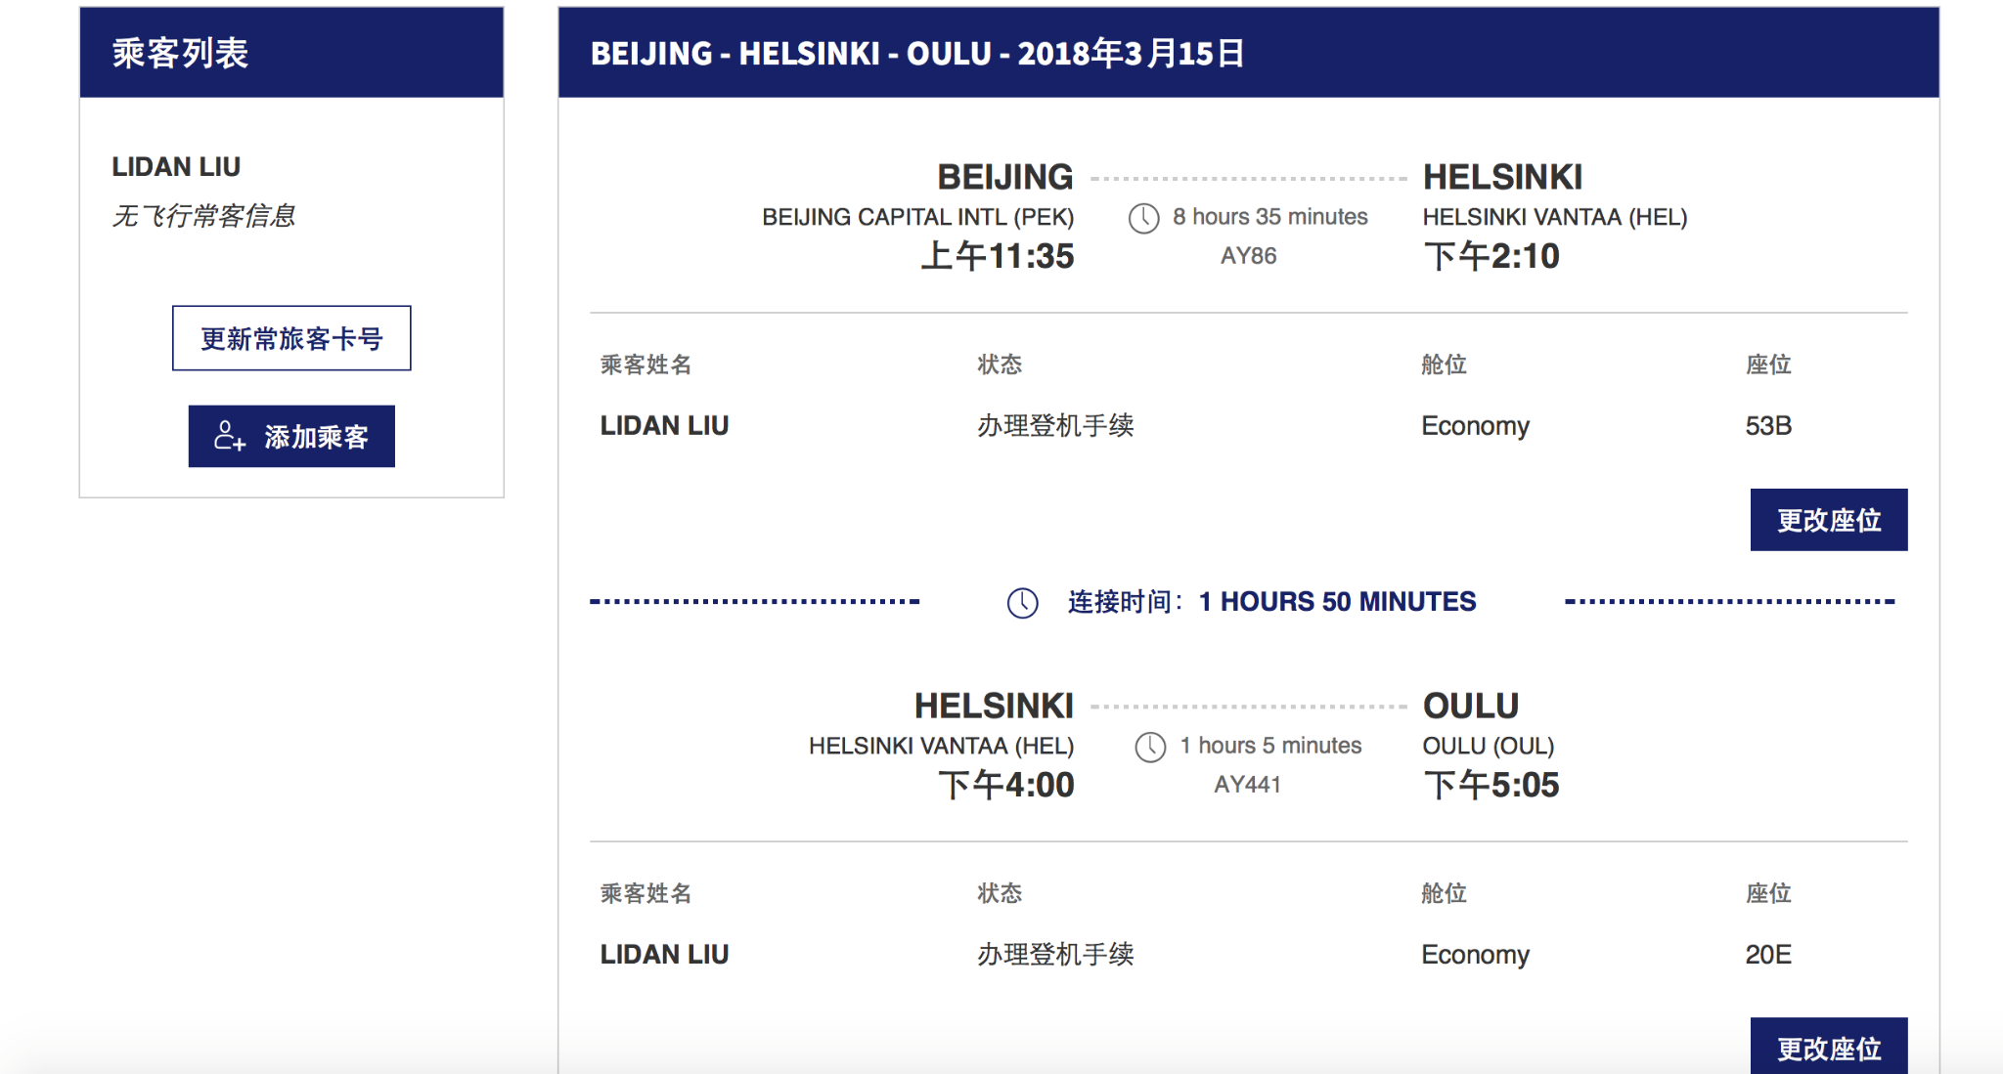This screenshot has width=2003, height=1074.
Task: Click the 乘客列表 panel header
Action: click(291, 53)
